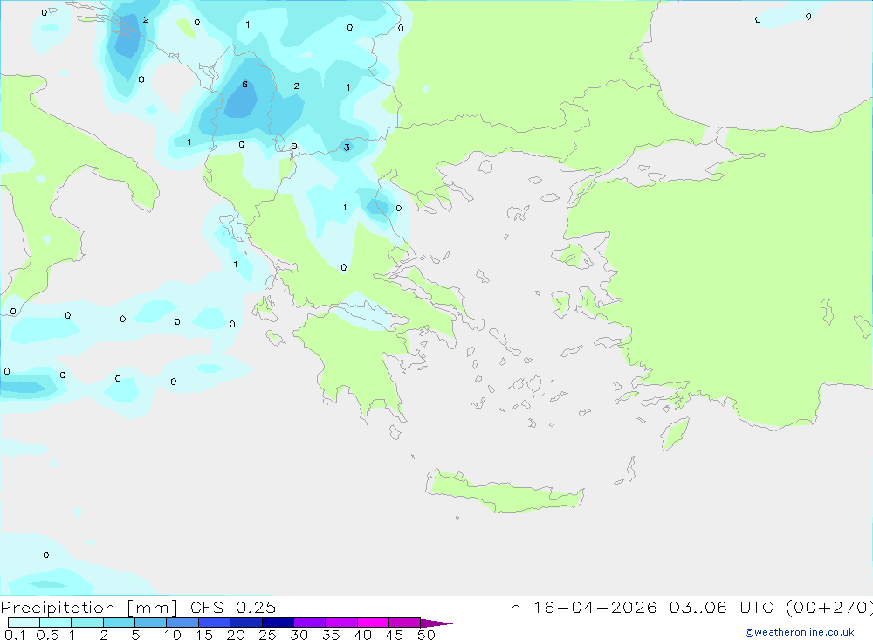Click the 'Th 16-04-2026' date text

point(578,607)
